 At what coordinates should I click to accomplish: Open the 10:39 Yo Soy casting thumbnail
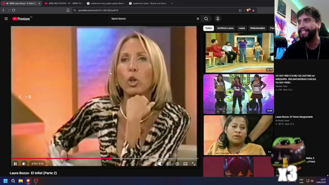[239, 94]
